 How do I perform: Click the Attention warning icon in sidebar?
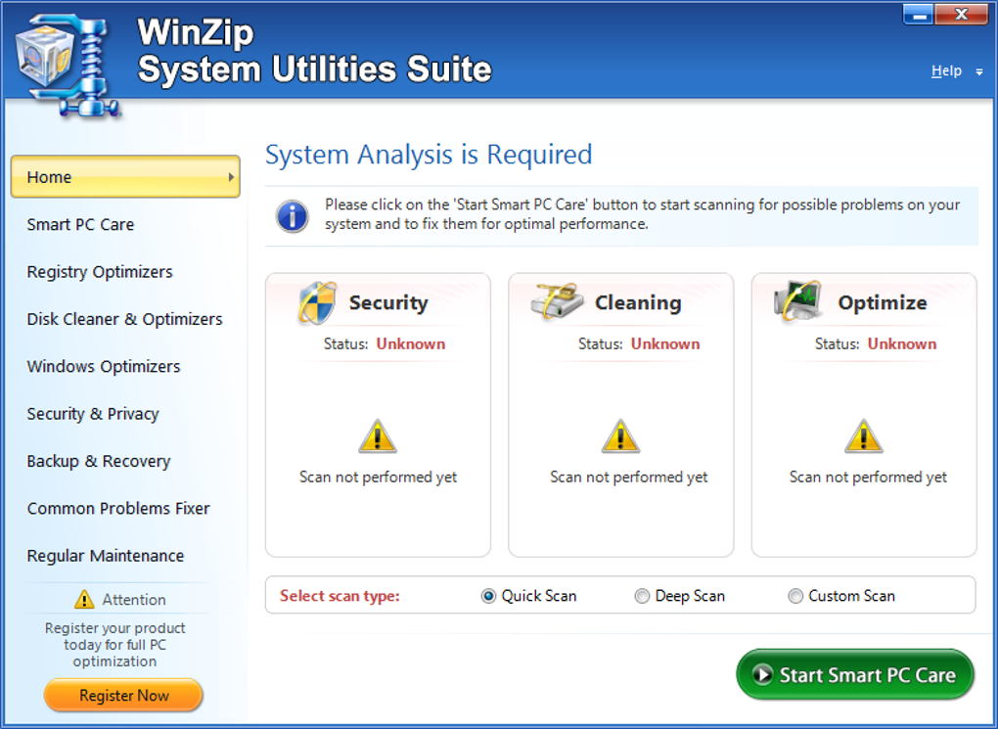[x=84, y=599]
